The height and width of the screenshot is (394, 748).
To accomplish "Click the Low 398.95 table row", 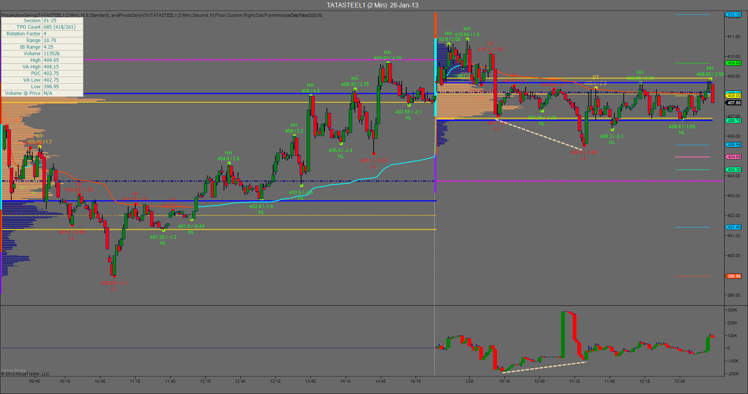I will (x=42, y=86).
